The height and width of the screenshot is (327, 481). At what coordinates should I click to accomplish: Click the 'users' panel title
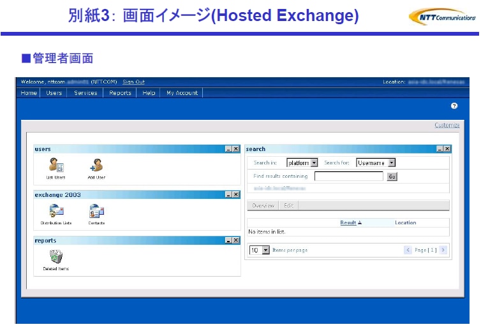(43, 149)
